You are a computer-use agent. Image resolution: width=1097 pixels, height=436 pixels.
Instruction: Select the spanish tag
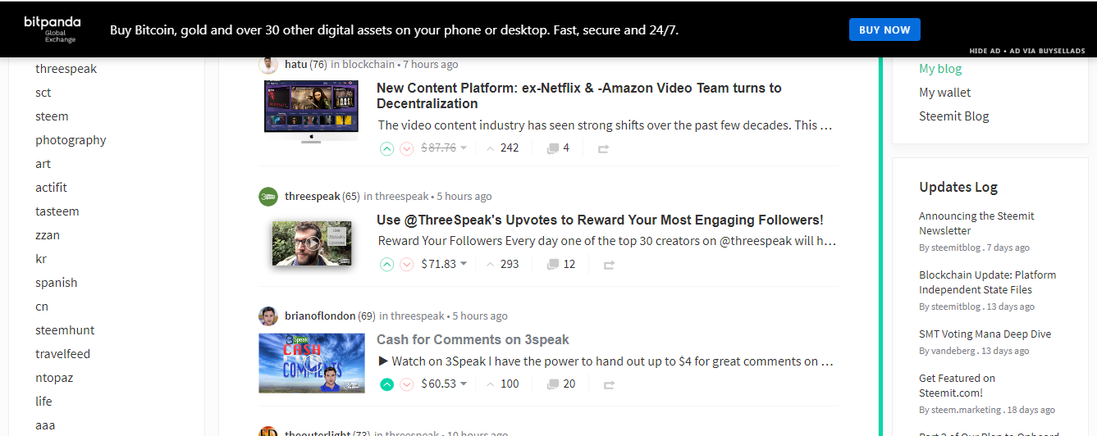coord(57,283)
